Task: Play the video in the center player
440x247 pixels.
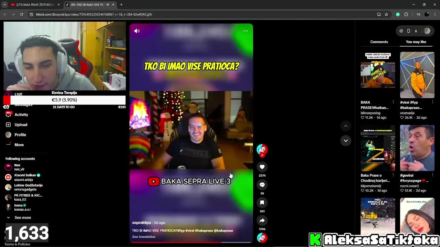Action: pos(191,133)
